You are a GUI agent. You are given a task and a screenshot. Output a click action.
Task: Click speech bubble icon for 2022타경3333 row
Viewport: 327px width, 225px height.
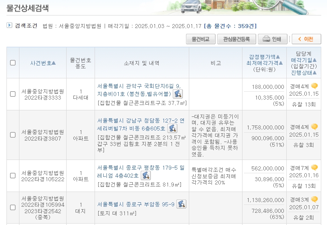pyautogui.click(x=314, y=86)
